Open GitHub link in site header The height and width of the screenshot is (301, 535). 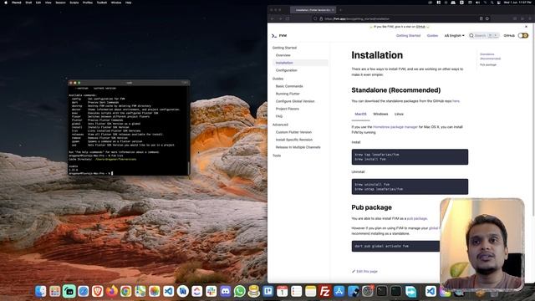[509, 35]
